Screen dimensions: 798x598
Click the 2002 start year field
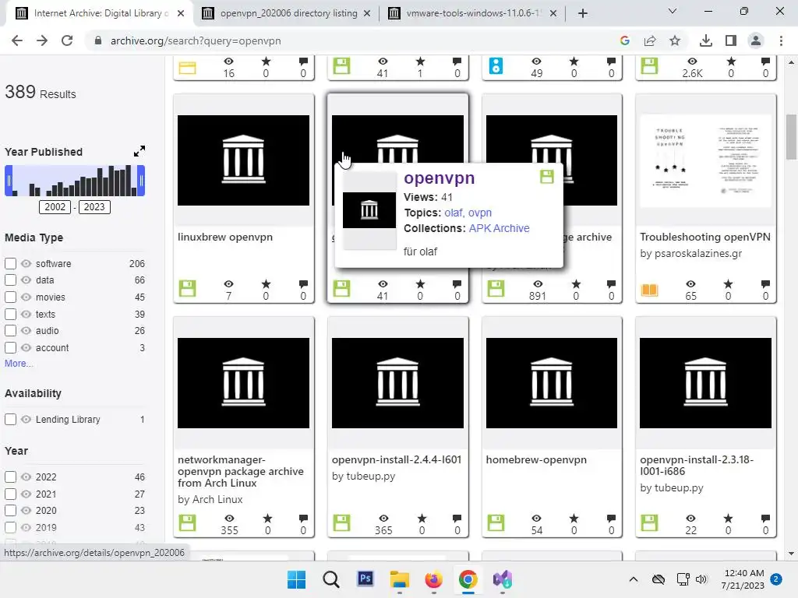tap(55, 207)
